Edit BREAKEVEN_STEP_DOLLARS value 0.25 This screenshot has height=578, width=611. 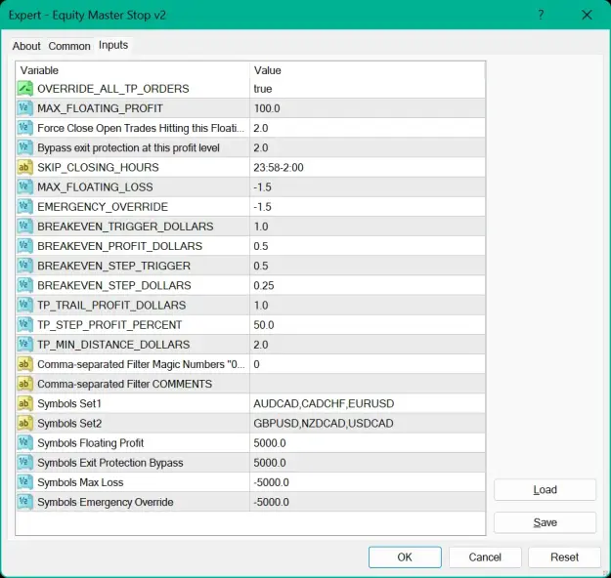pyautogui.click(x=368, y=285)
